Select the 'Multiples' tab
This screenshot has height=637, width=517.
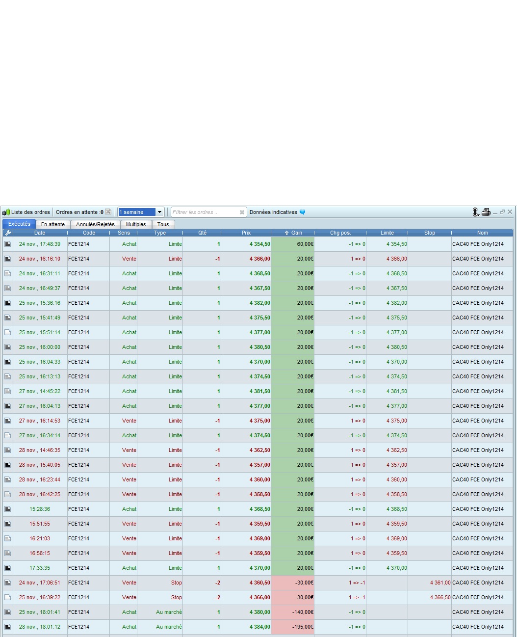point(136,224)
